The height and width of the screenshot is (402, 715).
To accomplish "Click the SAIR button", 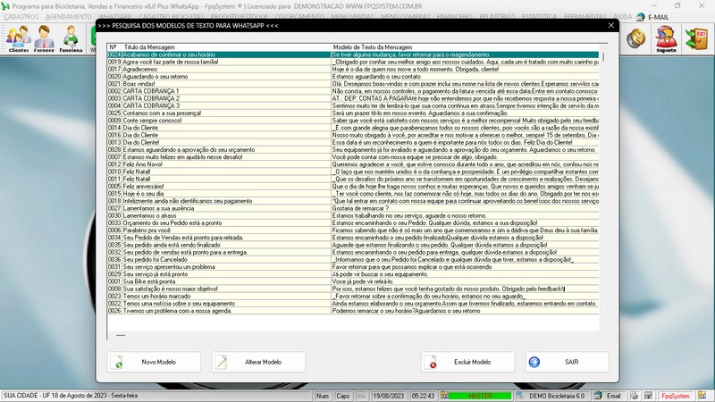I will click(567, 362).
